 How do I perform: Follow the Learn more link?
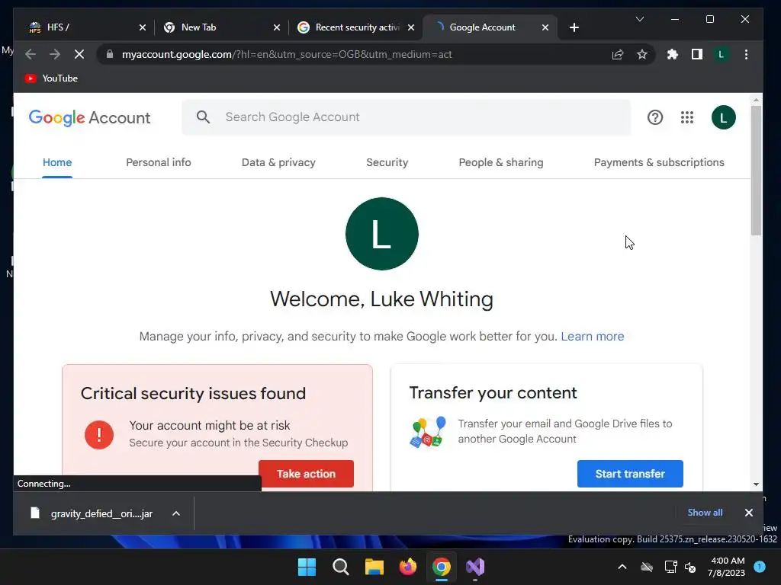tap(592, 336)
